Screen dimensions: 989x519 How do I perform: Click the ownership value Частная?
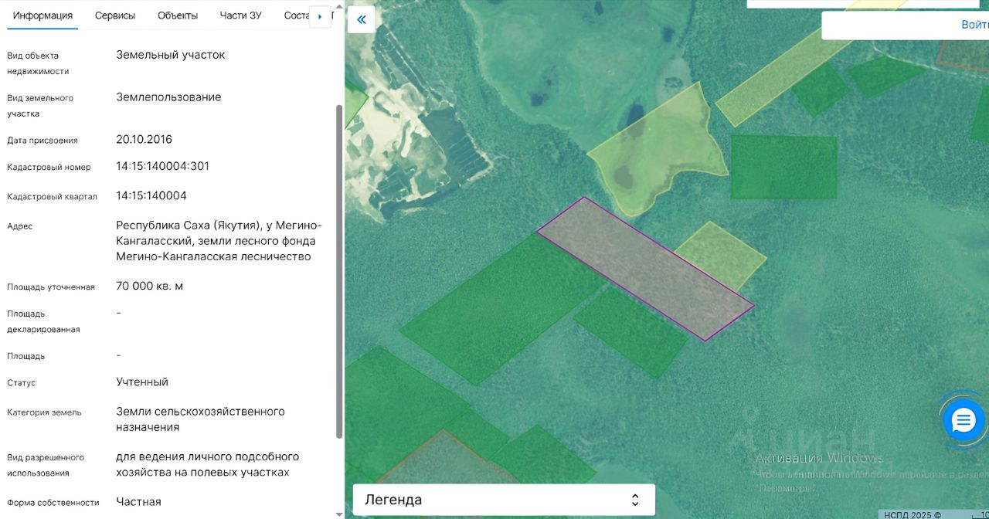coord(138,501)
